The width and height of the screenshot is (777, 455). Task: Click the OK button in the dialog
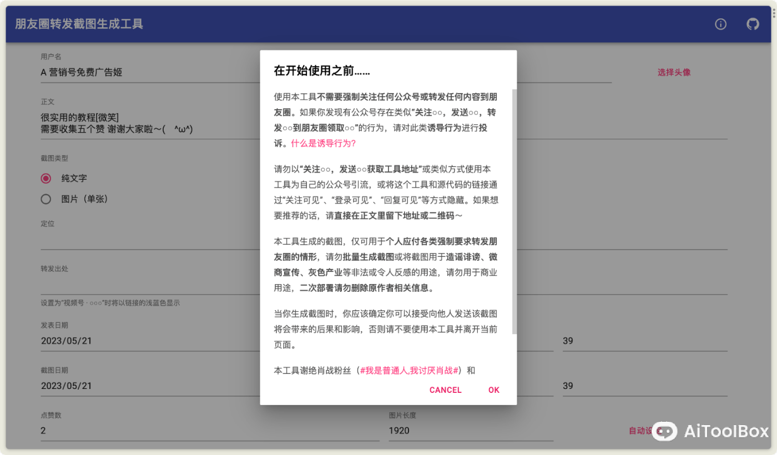click(493, 390)
